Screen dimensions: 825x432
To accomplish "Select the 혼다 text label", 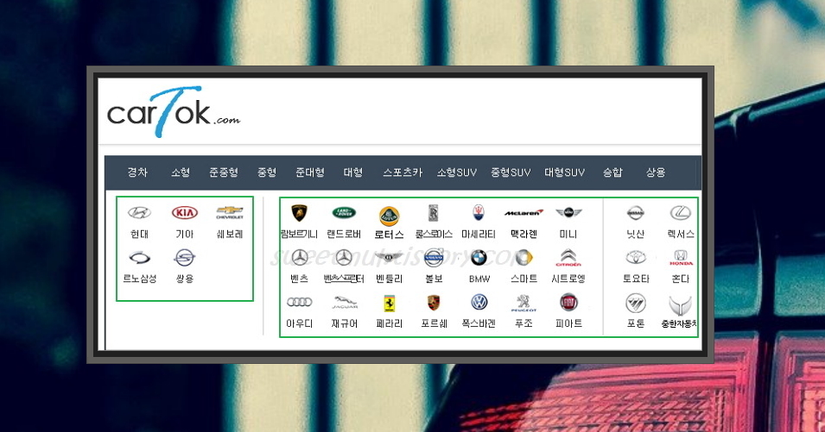I will click(x=681, y=279).
